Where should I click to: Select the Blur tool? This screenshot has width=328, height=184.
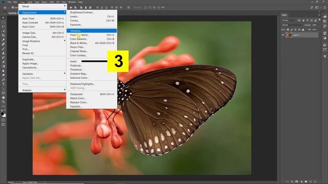pyautogui.click(x=3, y=71)
